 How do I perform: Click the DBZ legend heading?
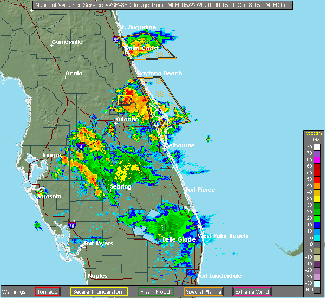tap(315, 140)
